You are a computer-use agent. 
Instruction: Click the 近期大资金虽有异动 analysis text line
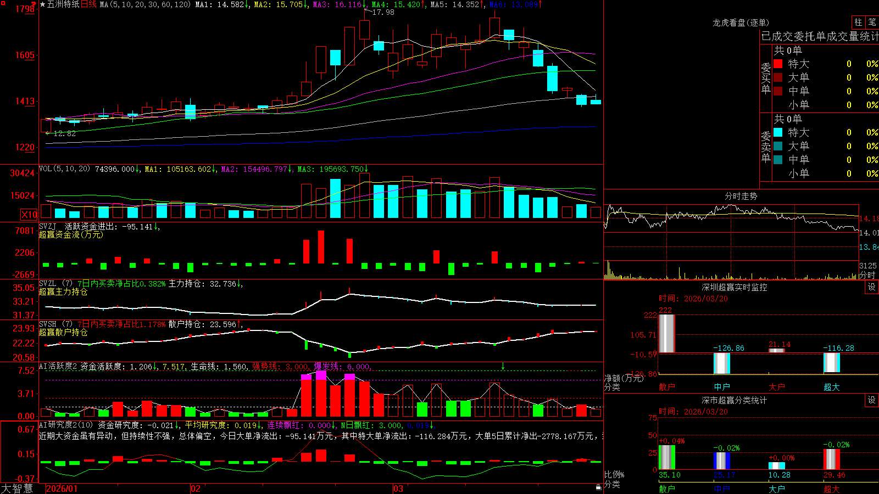click(x=321, y=436)
